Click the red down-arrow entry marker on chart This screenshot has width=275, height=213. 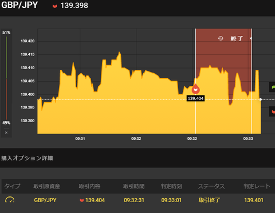[195, 89]
